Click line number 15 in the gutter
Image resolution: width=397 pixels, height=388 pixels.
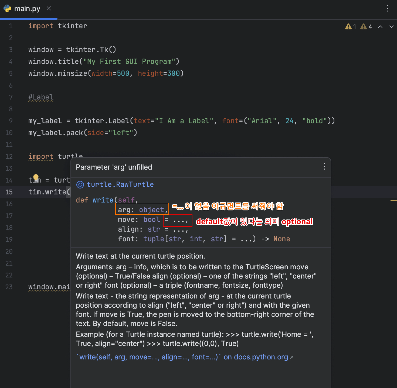9,192
